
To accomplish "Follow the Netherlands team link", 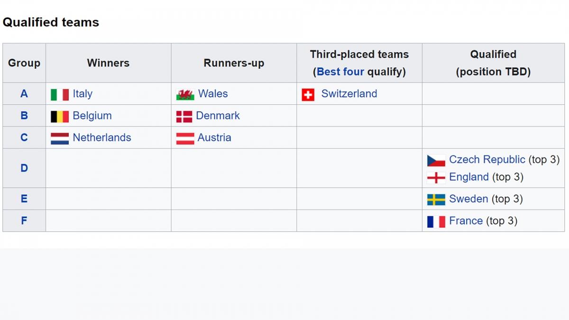I will [102, 137].
